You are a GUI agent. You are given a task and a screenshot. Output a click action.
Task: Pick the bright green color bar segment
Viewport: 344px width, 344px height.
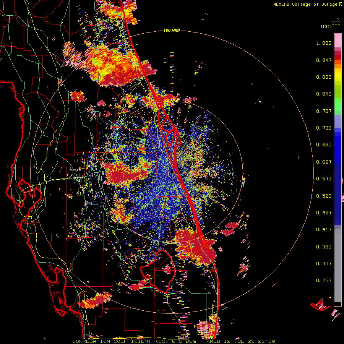(338, 104)
